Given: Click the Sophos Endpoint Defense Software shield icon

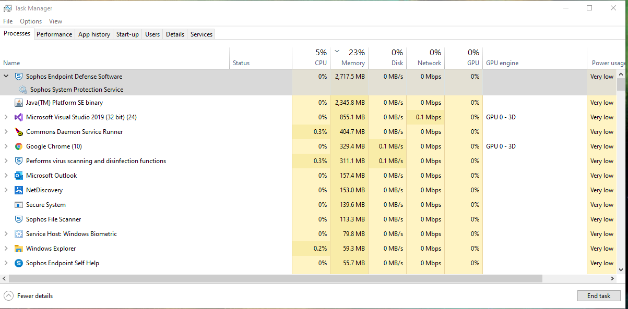Looking at the screenshot, I should pyautogui.click(x=19, y=77).
